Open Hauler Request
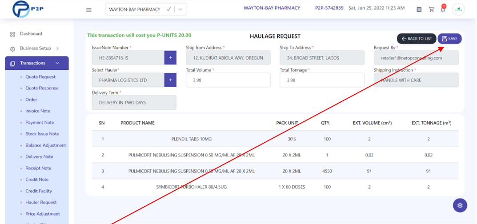Screen dimensions: 477x224 [x=41, y=202]
